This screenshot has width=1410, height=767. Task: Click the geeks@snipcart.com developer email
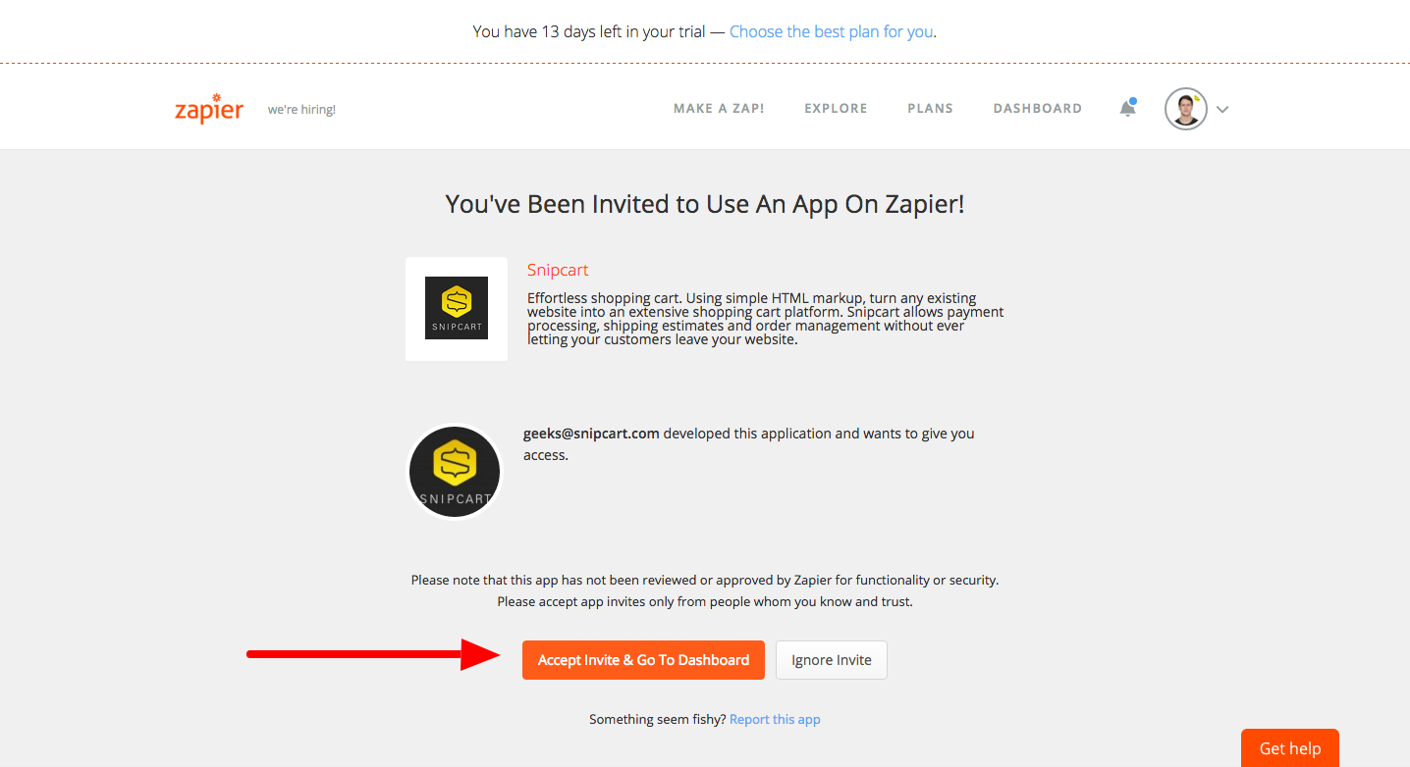[591, 433]
